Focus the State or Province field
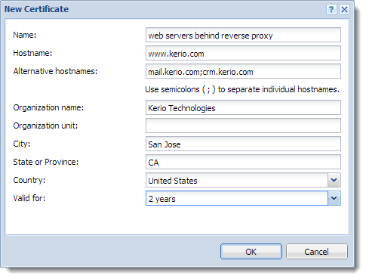 point(243,162)
